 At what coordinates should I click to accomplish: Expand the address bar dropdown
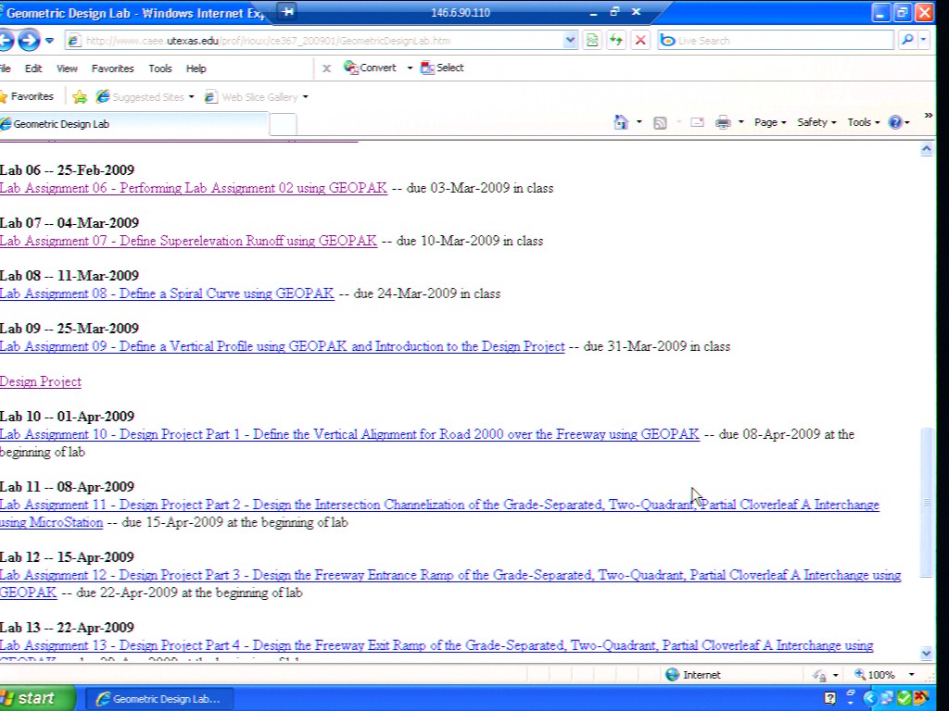pyautogui.click(x=570, y=41)
